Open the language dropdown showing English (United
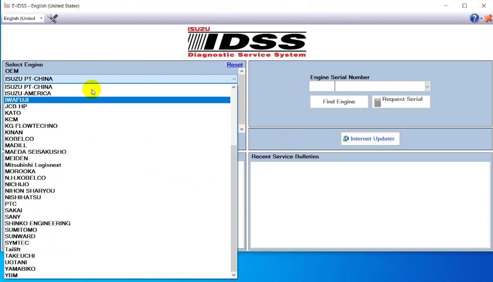The width and height of the screenshot is (493, 282). pos(23,18)
